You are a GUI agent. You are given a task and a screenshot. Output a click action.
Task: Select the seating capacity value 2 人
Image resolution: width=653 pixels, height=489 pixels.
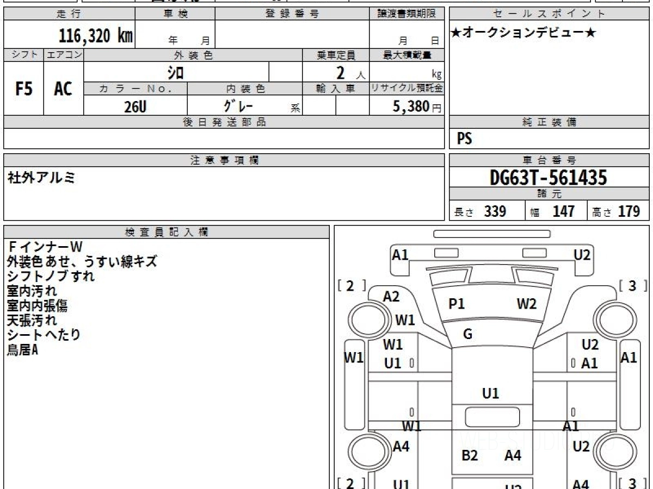point(350,72)
